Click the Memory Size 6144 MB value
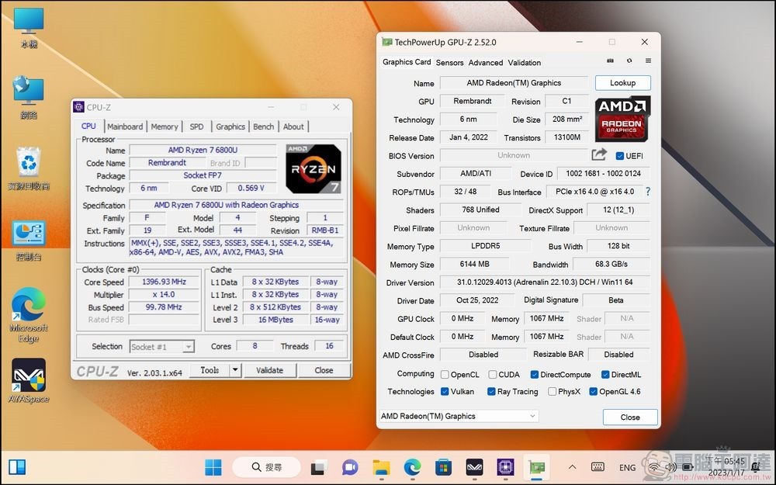Viewport: 776px width, 485px height. (x=475, y=264)
